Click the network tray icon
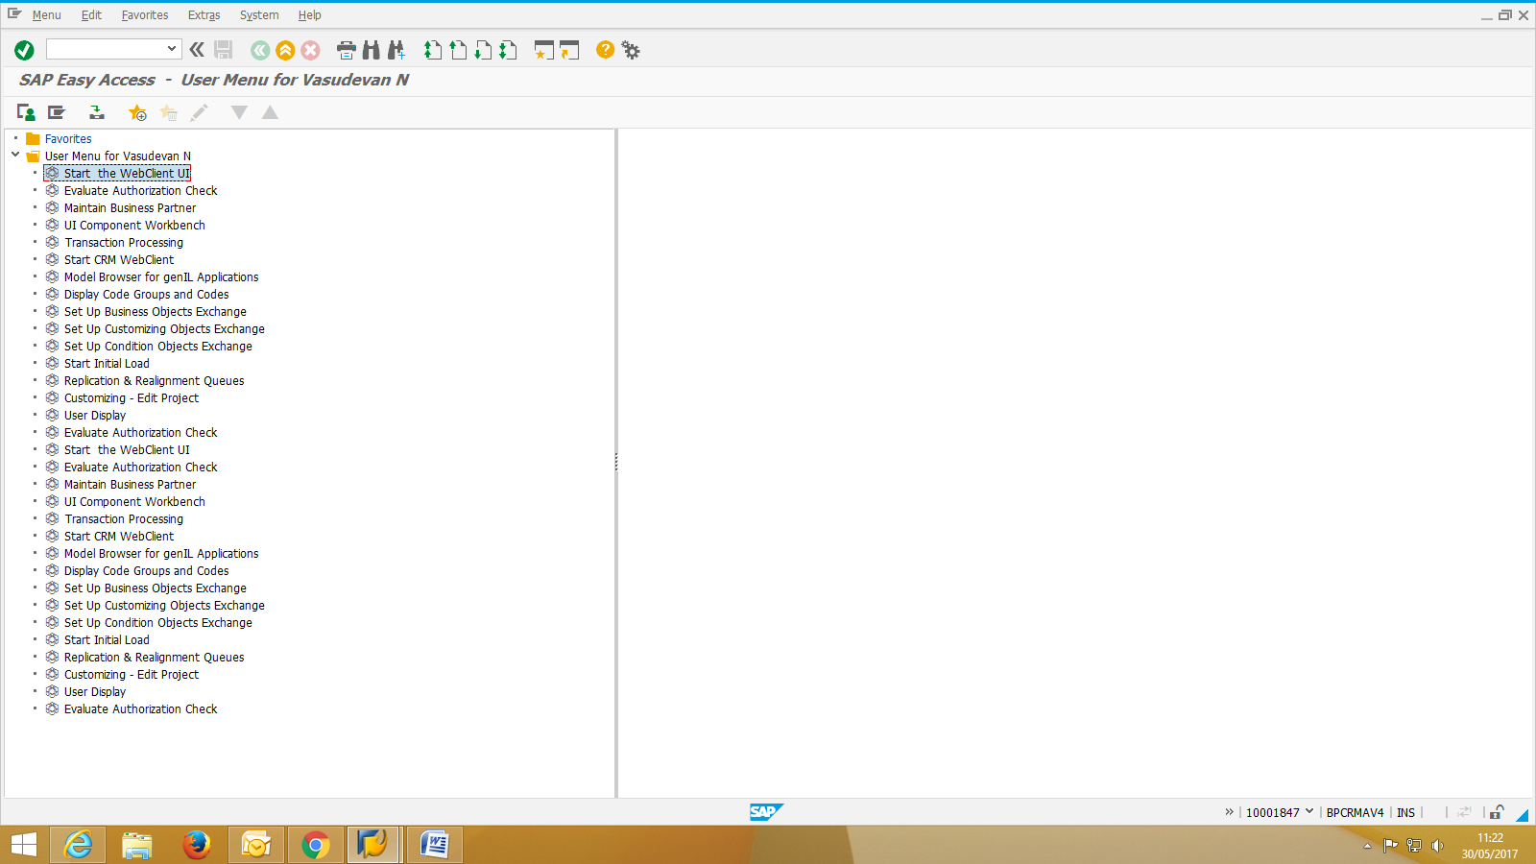Image resolution: width=1536 pixels, height=864 pixels. click(x=1414, y=846)
